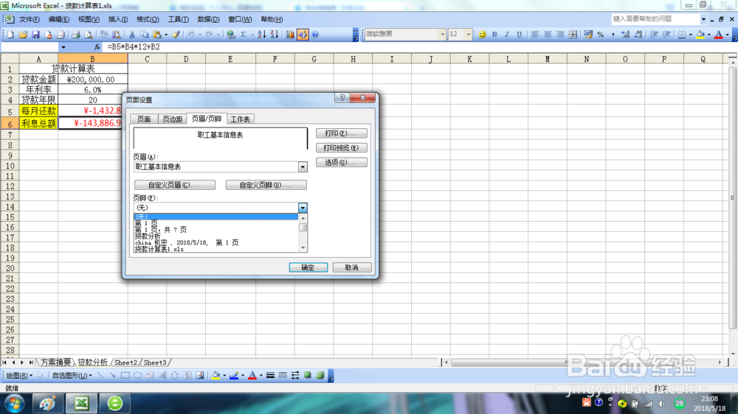Toggle align right formatting
738x414 pixels.
click(x=560, y=35)
